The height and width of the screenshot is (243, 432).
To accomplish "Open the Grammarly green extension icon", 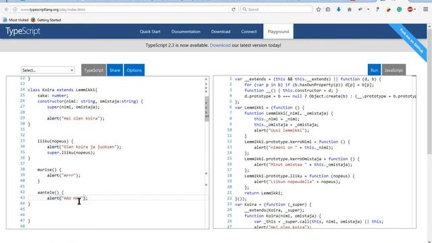I will pos(399,9).
